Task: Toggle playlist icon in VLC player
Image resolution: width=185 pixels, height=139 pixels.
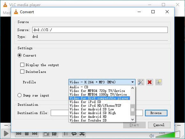Action: click(x=66, y=134)
